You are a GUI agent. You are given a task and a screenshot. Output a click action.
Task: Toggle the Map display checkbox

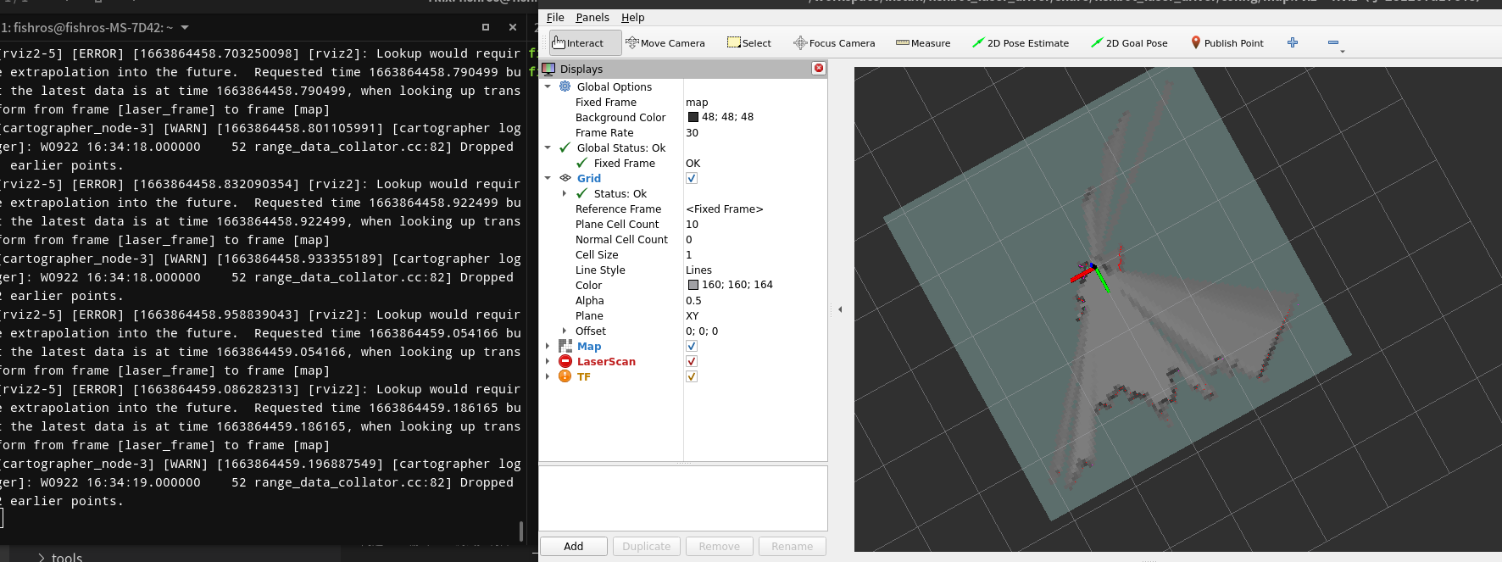pos(692,346)
